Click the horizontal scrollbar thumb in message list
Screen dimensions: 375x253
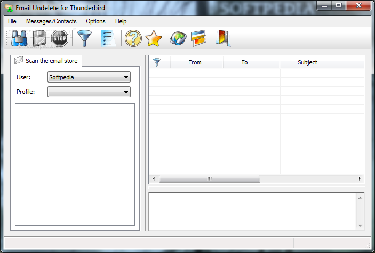click(x=210, y=179)
